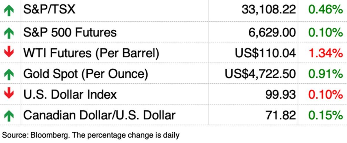Click the green arrow beside Canadian Dollar/U.S. Dollar
The width and height of the screenshot is (347, 143).
click(9, 116)
